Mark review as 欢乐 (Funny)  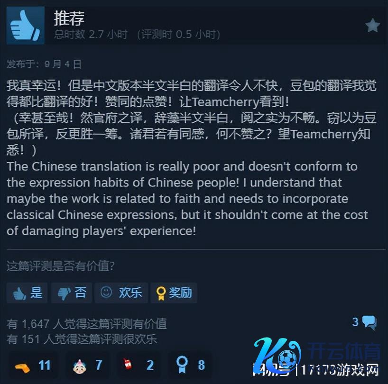121,293
